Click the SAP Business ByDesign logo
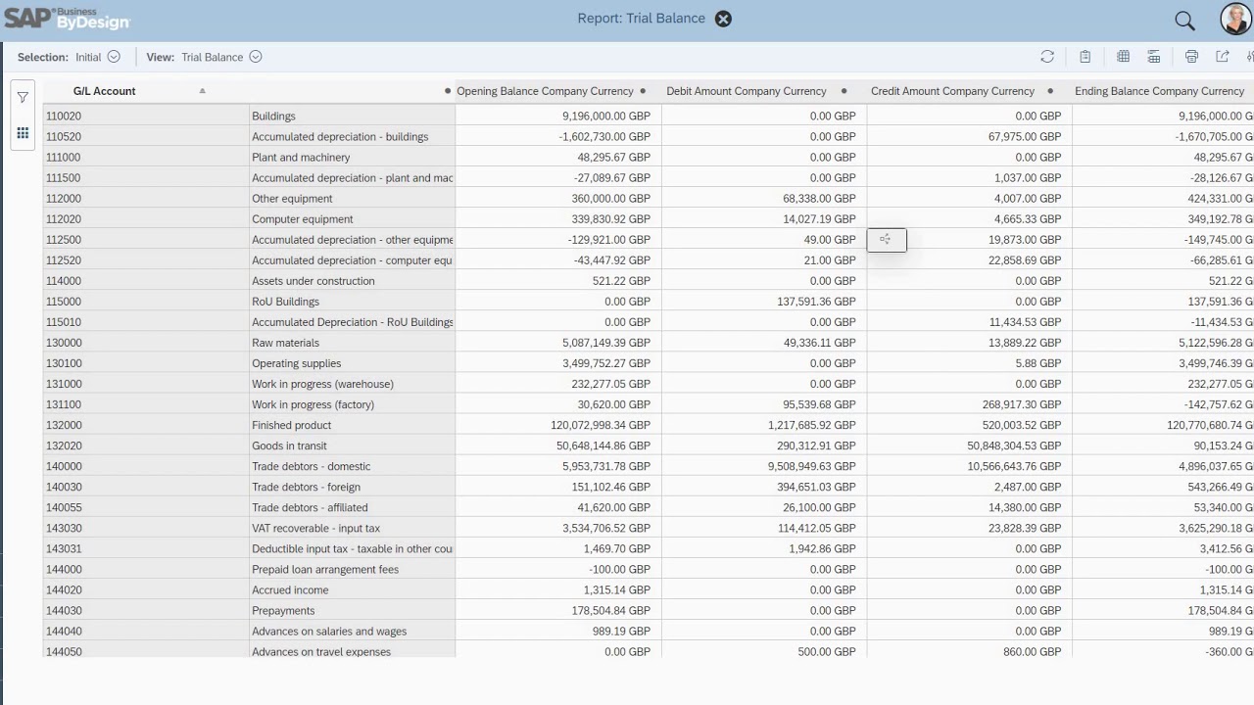The image size is (1254, 705). click(67, 17)
